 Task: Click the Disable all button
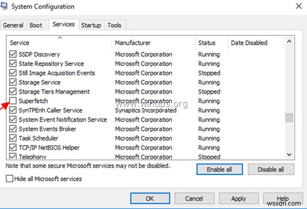point(271,170)
